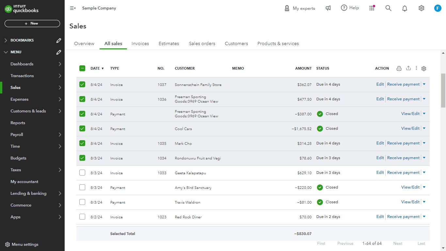Edit the Rondonuwu Fruit and Vegi invoice
This screenshot has height=251, width=446.
point(380,158)
